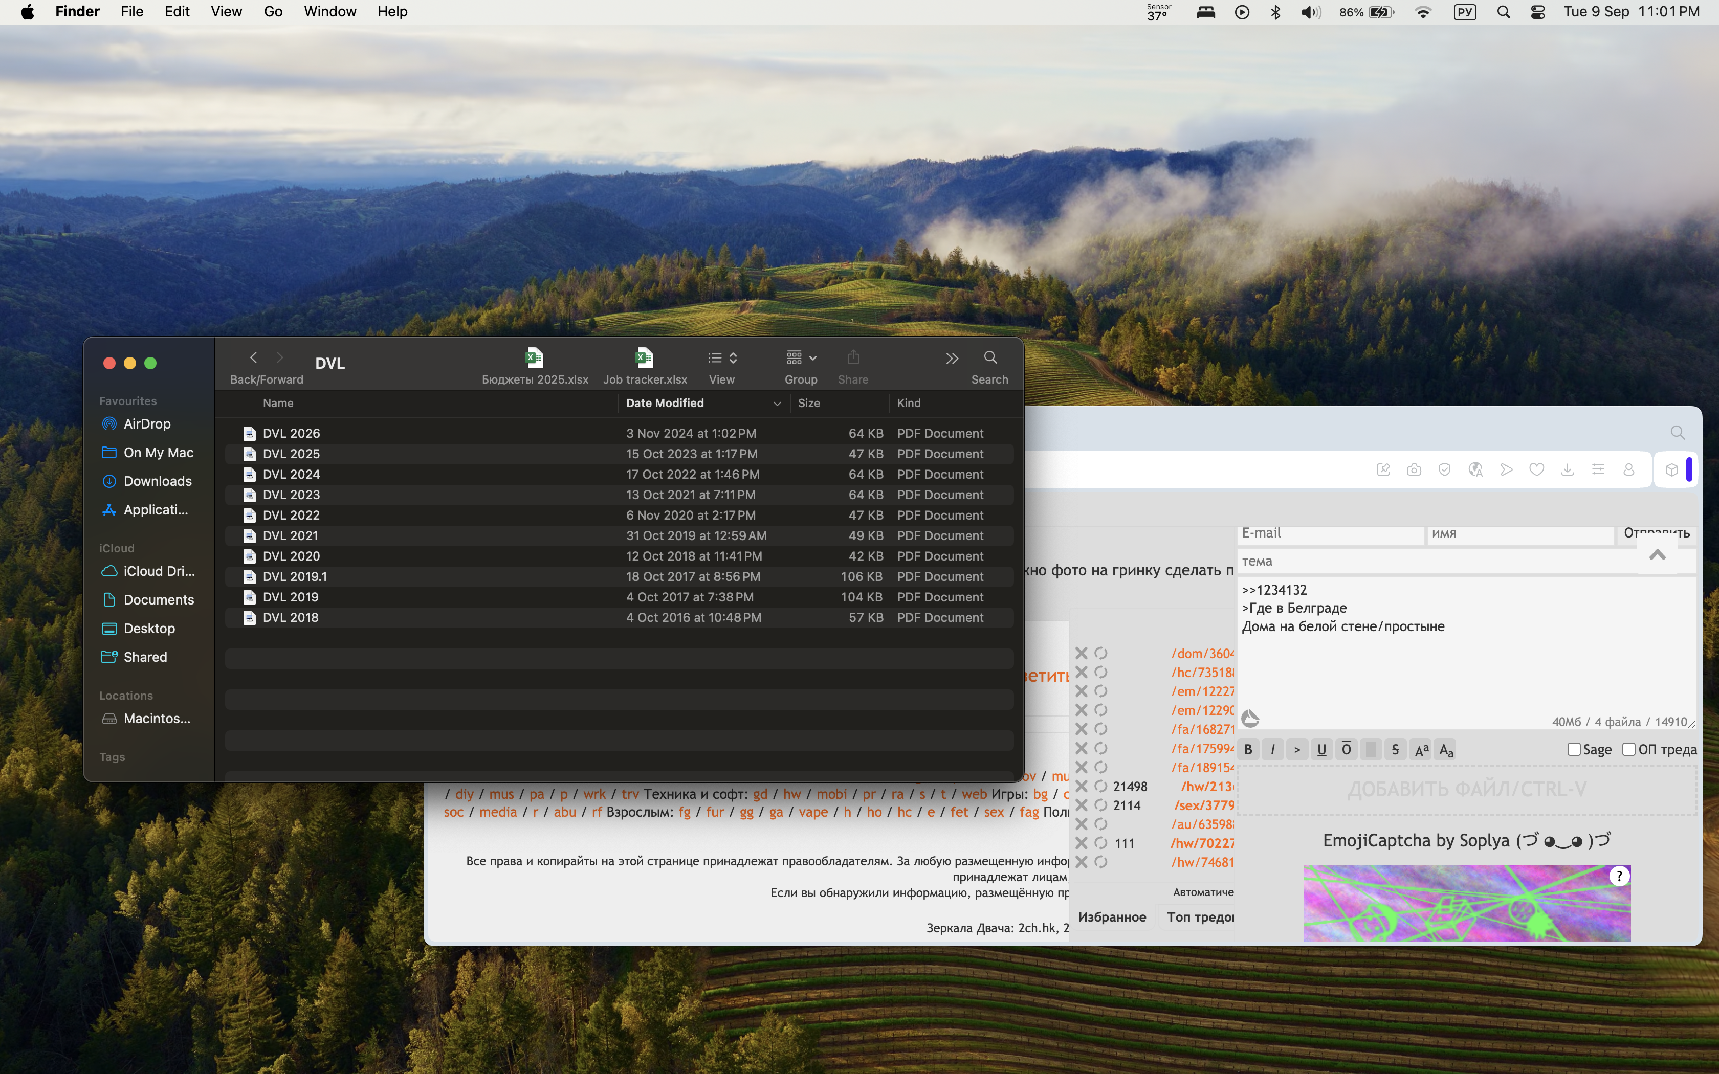The image size is (1719, 1074).
Task: Open browser downloads arrow icon
Action: coord(1567,469)
